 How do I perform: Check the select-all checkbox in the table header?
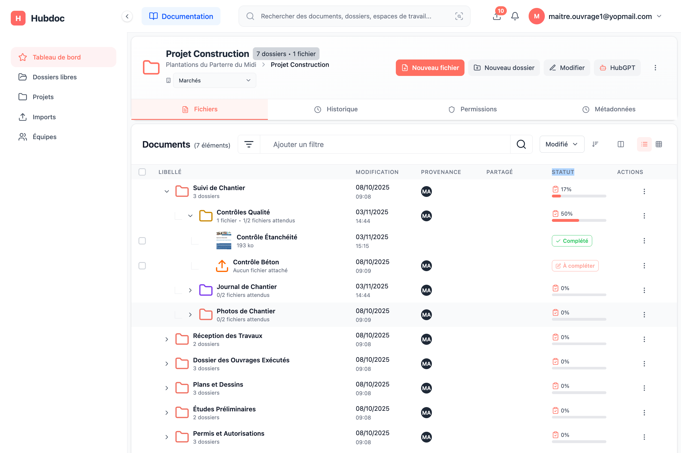pyautogui.click(x=142, y=172)
